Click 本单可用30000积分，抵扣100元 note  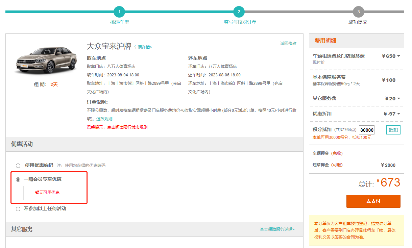click(342, 138)
